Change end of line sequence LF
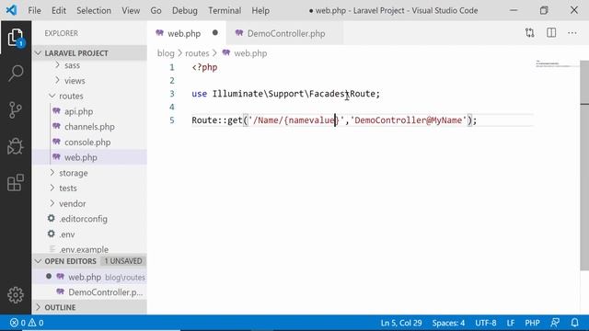Screen dimensions: 589x331 (511, 323)
